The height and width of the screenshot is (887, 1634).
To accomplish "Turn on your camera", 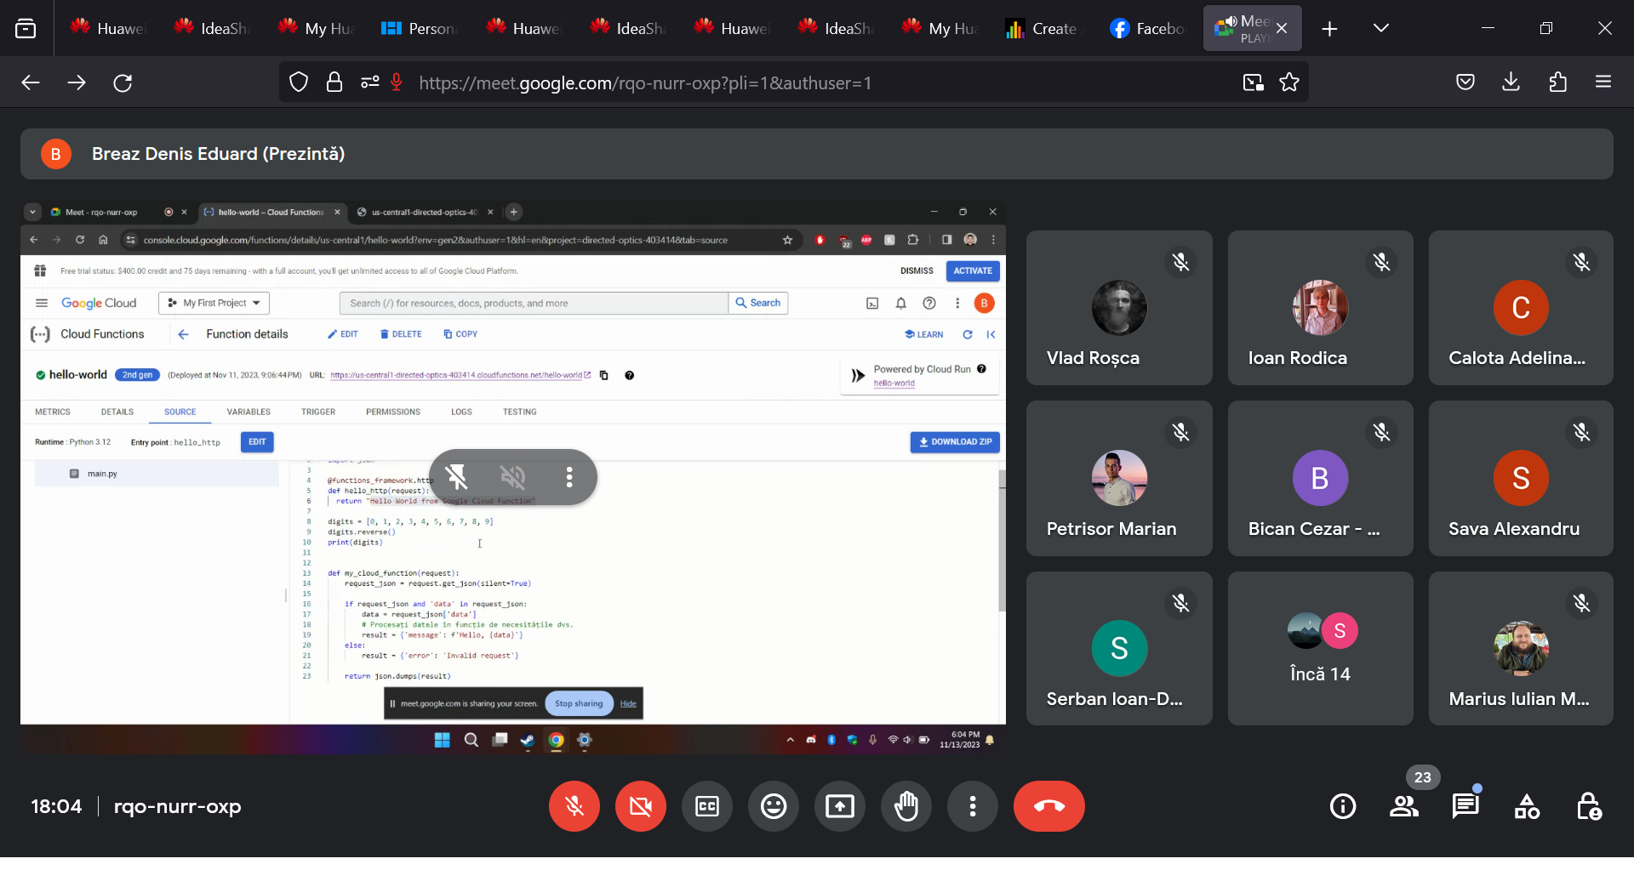I will [641, 806].
